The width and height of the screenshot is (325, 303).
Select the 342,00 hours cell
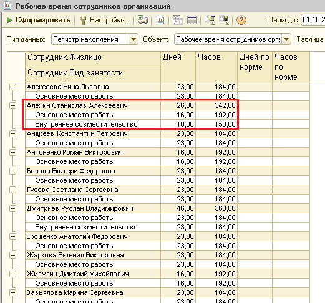coord(216,105)
